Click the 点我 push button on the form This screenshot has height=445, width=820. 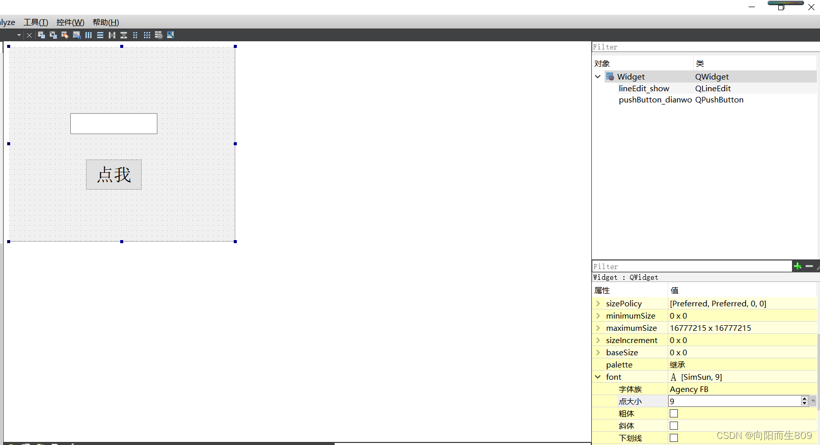(114, 174)
